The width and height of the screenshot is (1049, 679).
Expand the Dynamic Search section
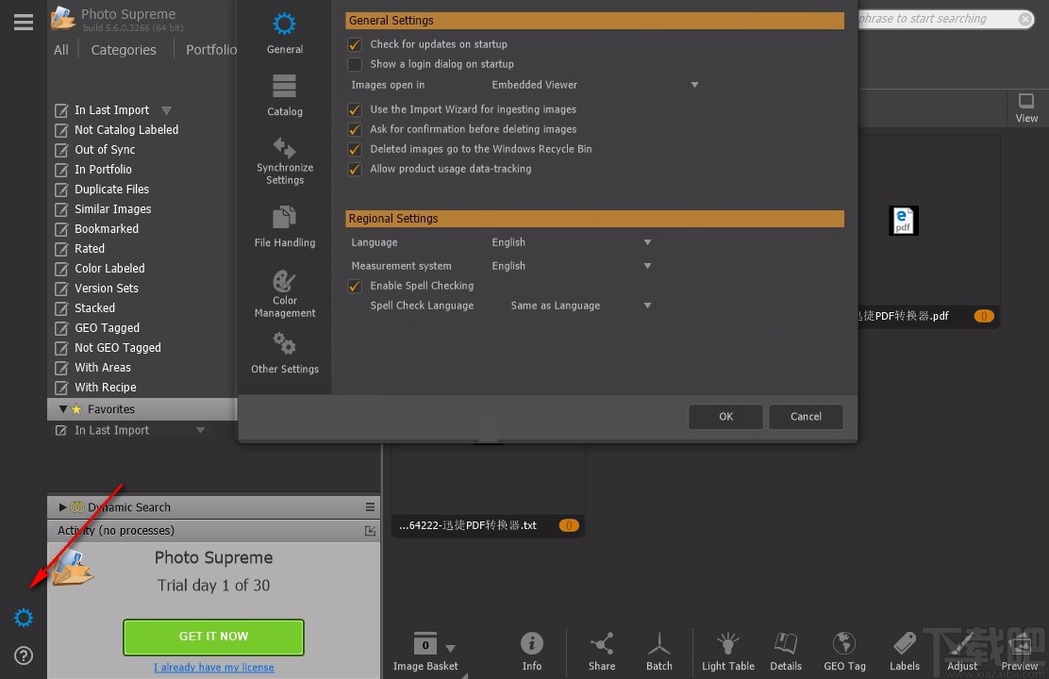pos(63,507)
